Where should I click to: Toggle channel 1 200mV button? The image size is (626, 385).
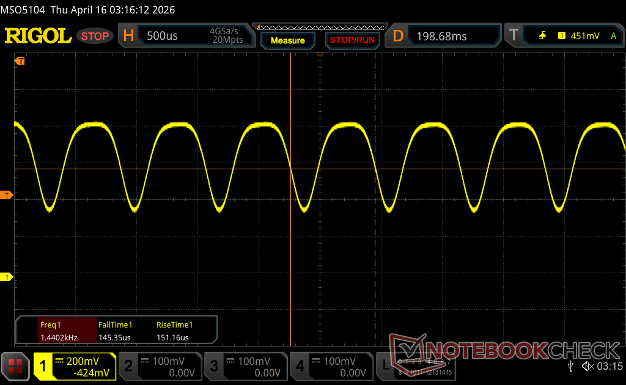tap(75, 367)
